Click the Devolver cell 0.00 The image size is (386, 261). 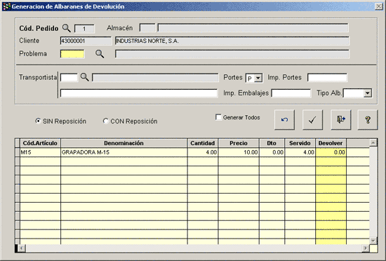[331, 152]
